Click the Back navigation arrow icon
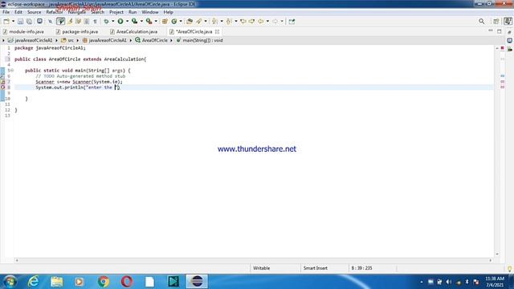The image size is (514, 289). pyautogui.click(x=260, y=22)
